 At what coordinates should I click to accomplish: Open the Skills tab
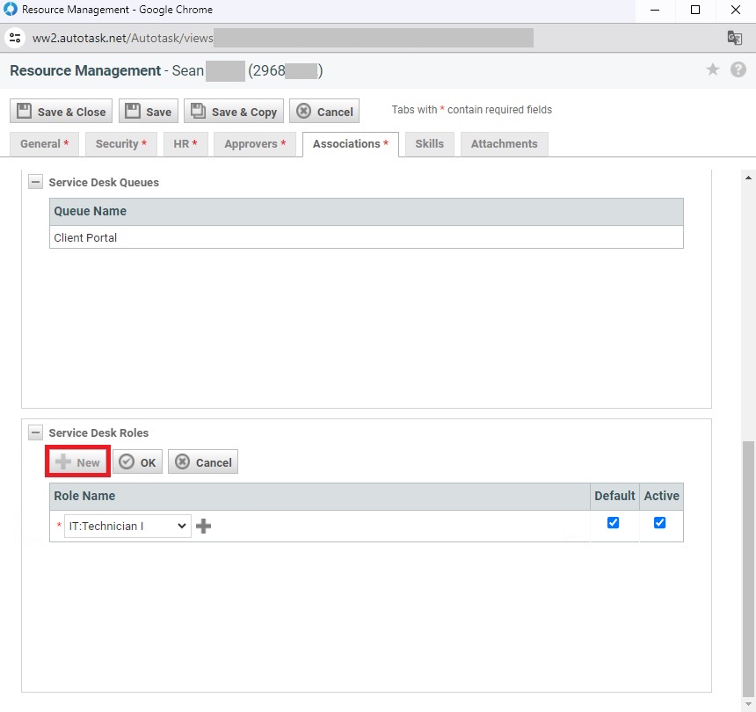click(429, 144)
